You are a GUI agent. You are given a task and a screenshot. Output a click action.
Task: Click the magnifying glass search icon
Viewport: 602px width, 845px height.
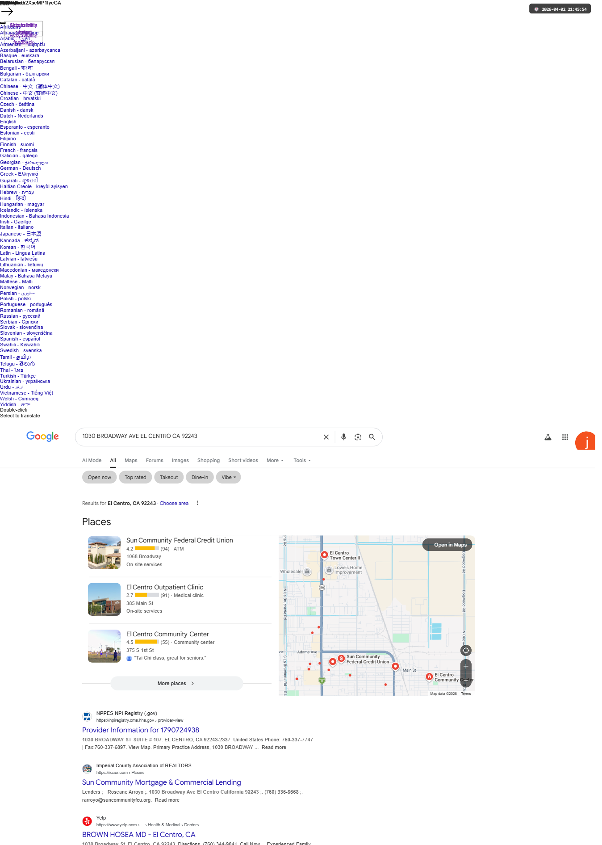tap(372, 437)
